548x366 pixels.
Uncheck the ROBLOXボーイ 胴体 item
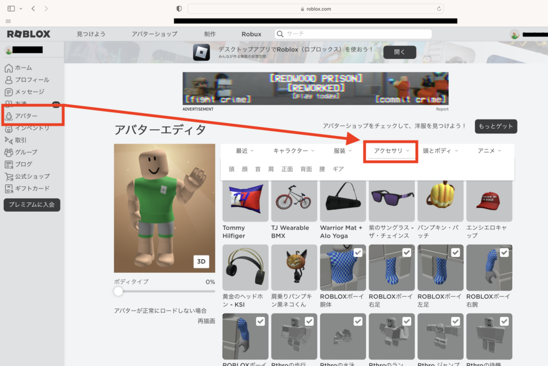coord(358,252)
